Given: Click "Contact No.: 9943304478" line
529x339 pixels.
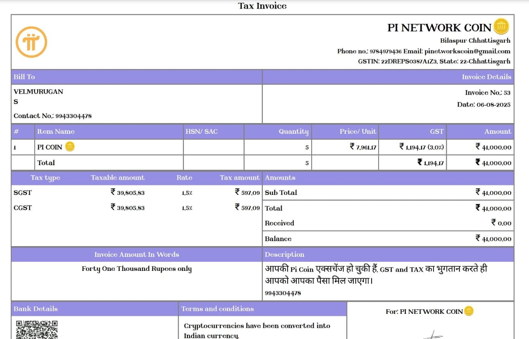Looking at the screenshot, I should click(x=52, y=116).
